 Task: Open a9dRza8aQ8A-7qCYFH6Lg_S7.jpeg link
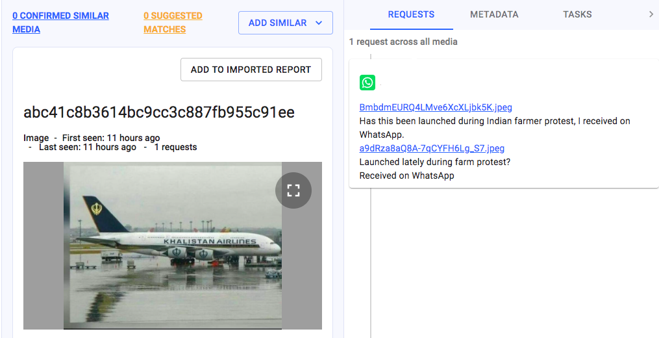click(x=432, y=148)
